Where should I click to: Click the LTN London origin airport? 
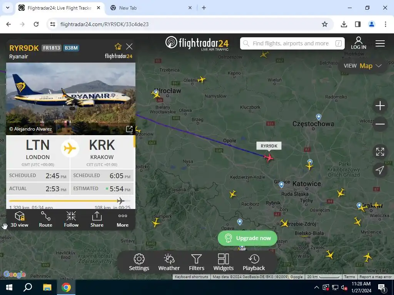38,152
